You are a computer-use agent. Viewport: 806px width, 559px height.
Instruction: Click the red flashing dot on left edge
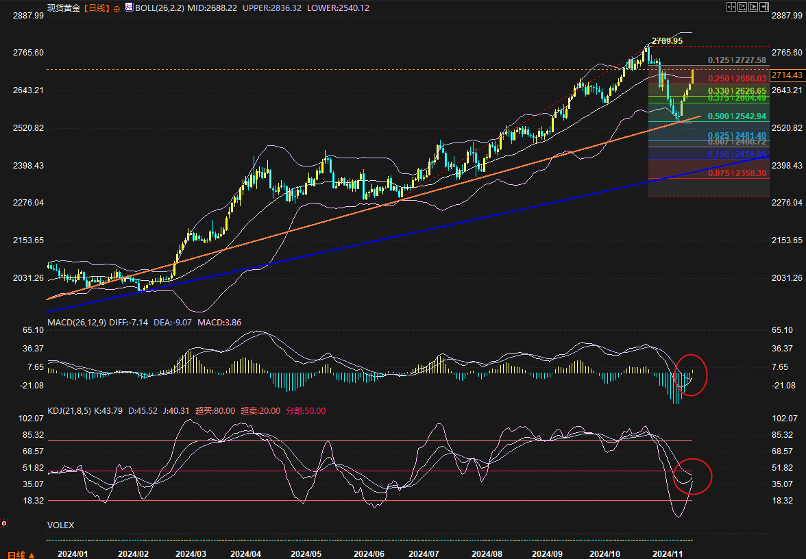4,523
